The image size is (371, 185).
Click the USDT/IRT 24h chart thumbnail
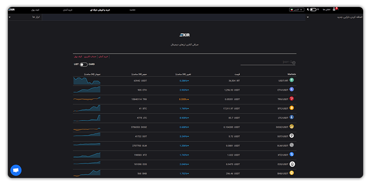tap(87, 81)
